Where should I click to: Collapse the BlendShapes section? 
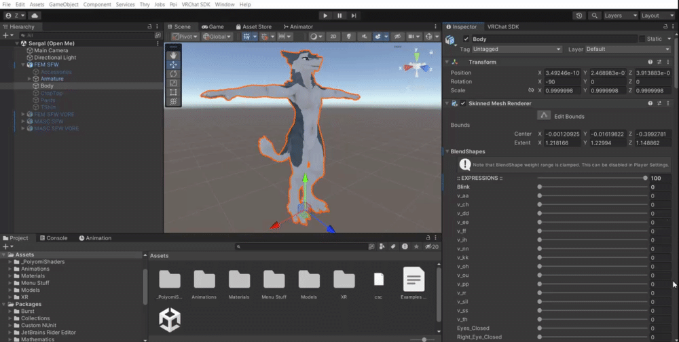(x=447, y=151)
